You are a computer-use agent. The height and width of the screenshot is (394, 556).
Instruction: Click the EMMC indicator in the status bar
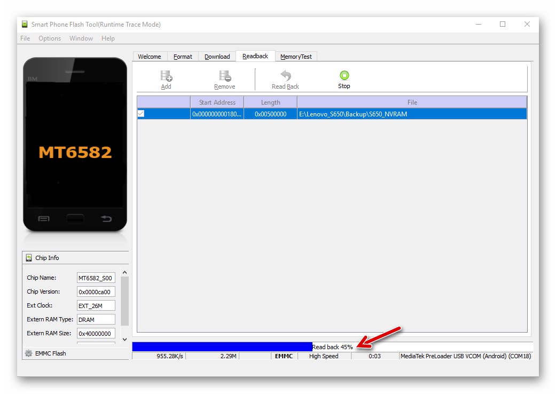coord(283,356)
